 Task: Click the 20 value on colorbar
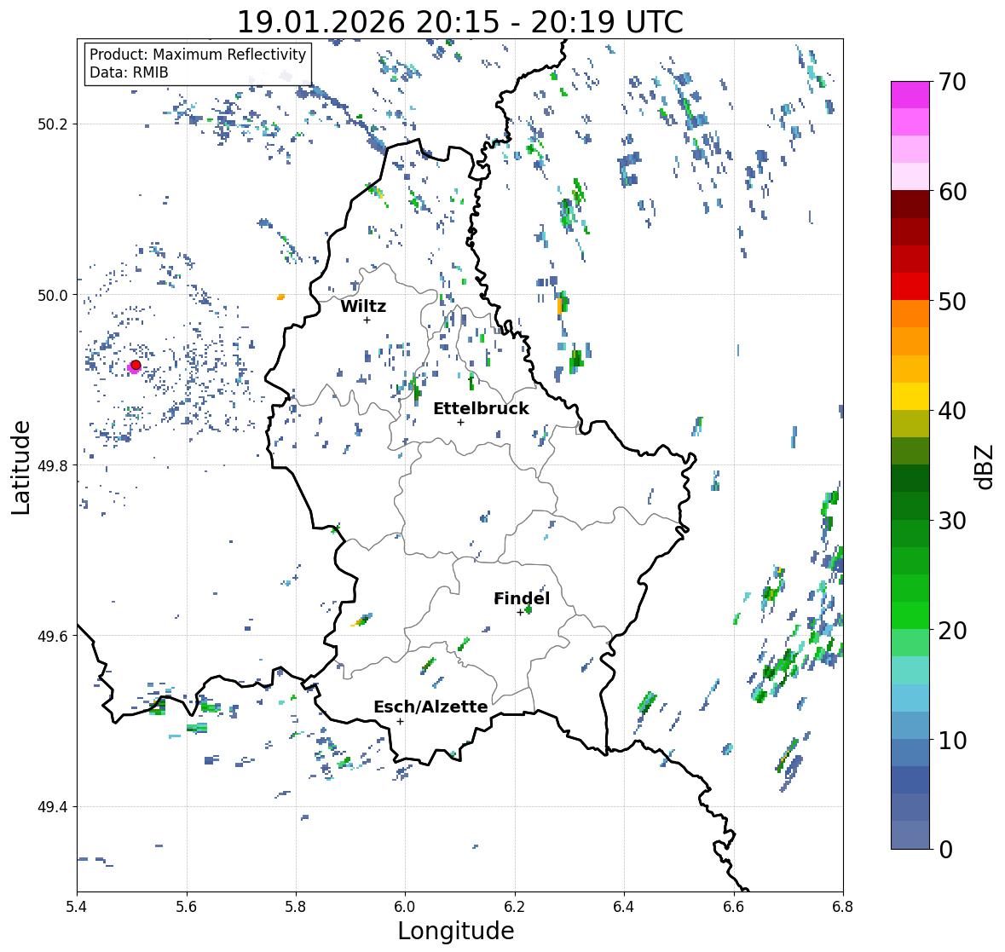[952, 631]
